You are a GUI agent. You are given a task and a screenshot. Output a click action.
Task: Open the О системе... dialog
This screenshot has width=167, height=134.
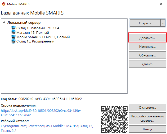[x=147, y=108]
